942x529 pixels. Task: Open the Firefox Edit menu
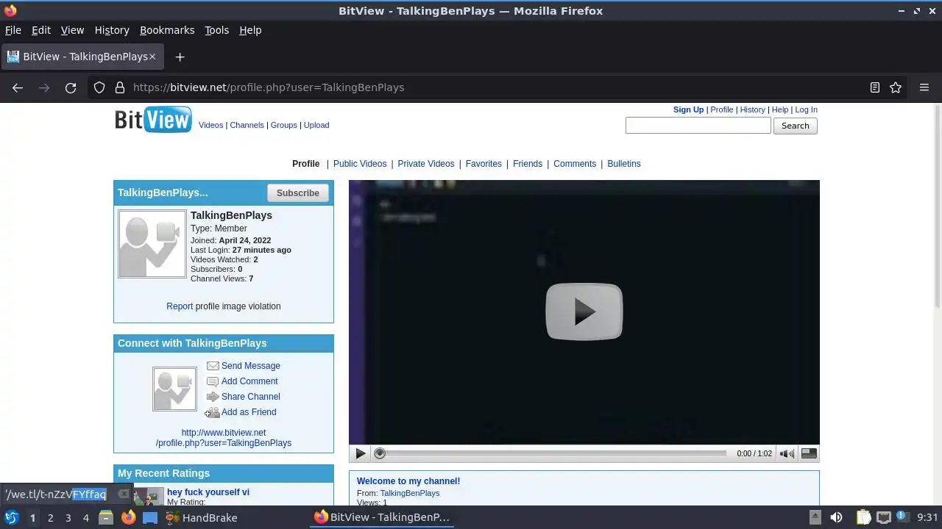coord(41,30)
